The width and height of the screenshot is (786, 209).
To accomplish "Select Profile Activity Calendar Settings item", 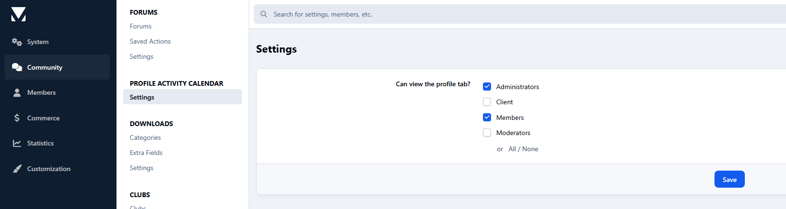I will point(142,97).
